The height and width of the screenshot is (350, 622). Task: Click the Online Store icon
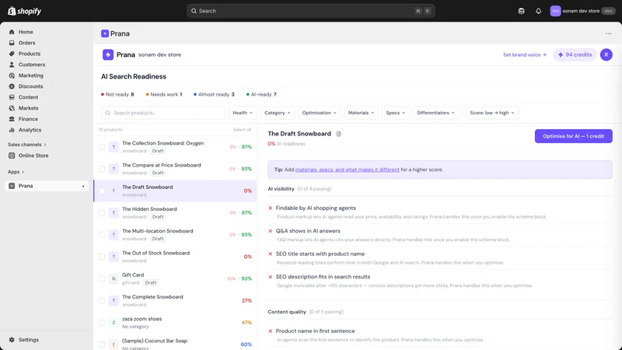12,156
